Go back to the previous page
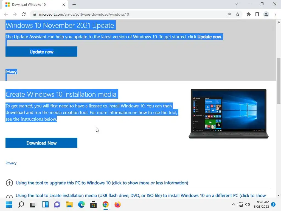This screenshot has width=281, height=211. coord(6,14)
